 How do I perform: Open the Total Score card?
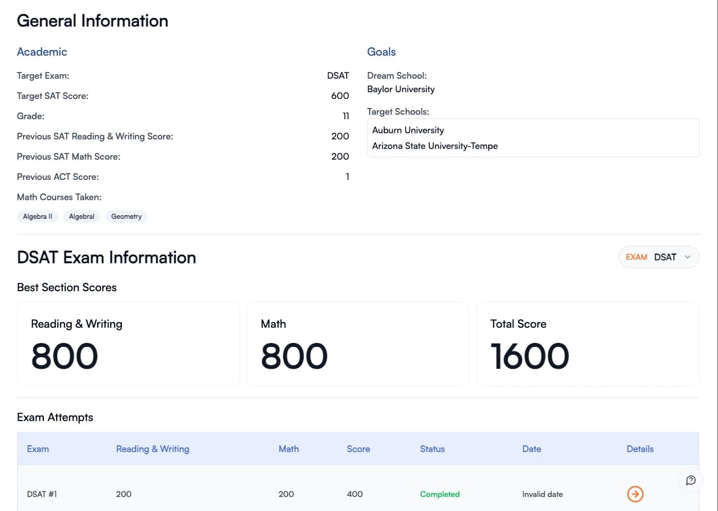click(587, 344)
